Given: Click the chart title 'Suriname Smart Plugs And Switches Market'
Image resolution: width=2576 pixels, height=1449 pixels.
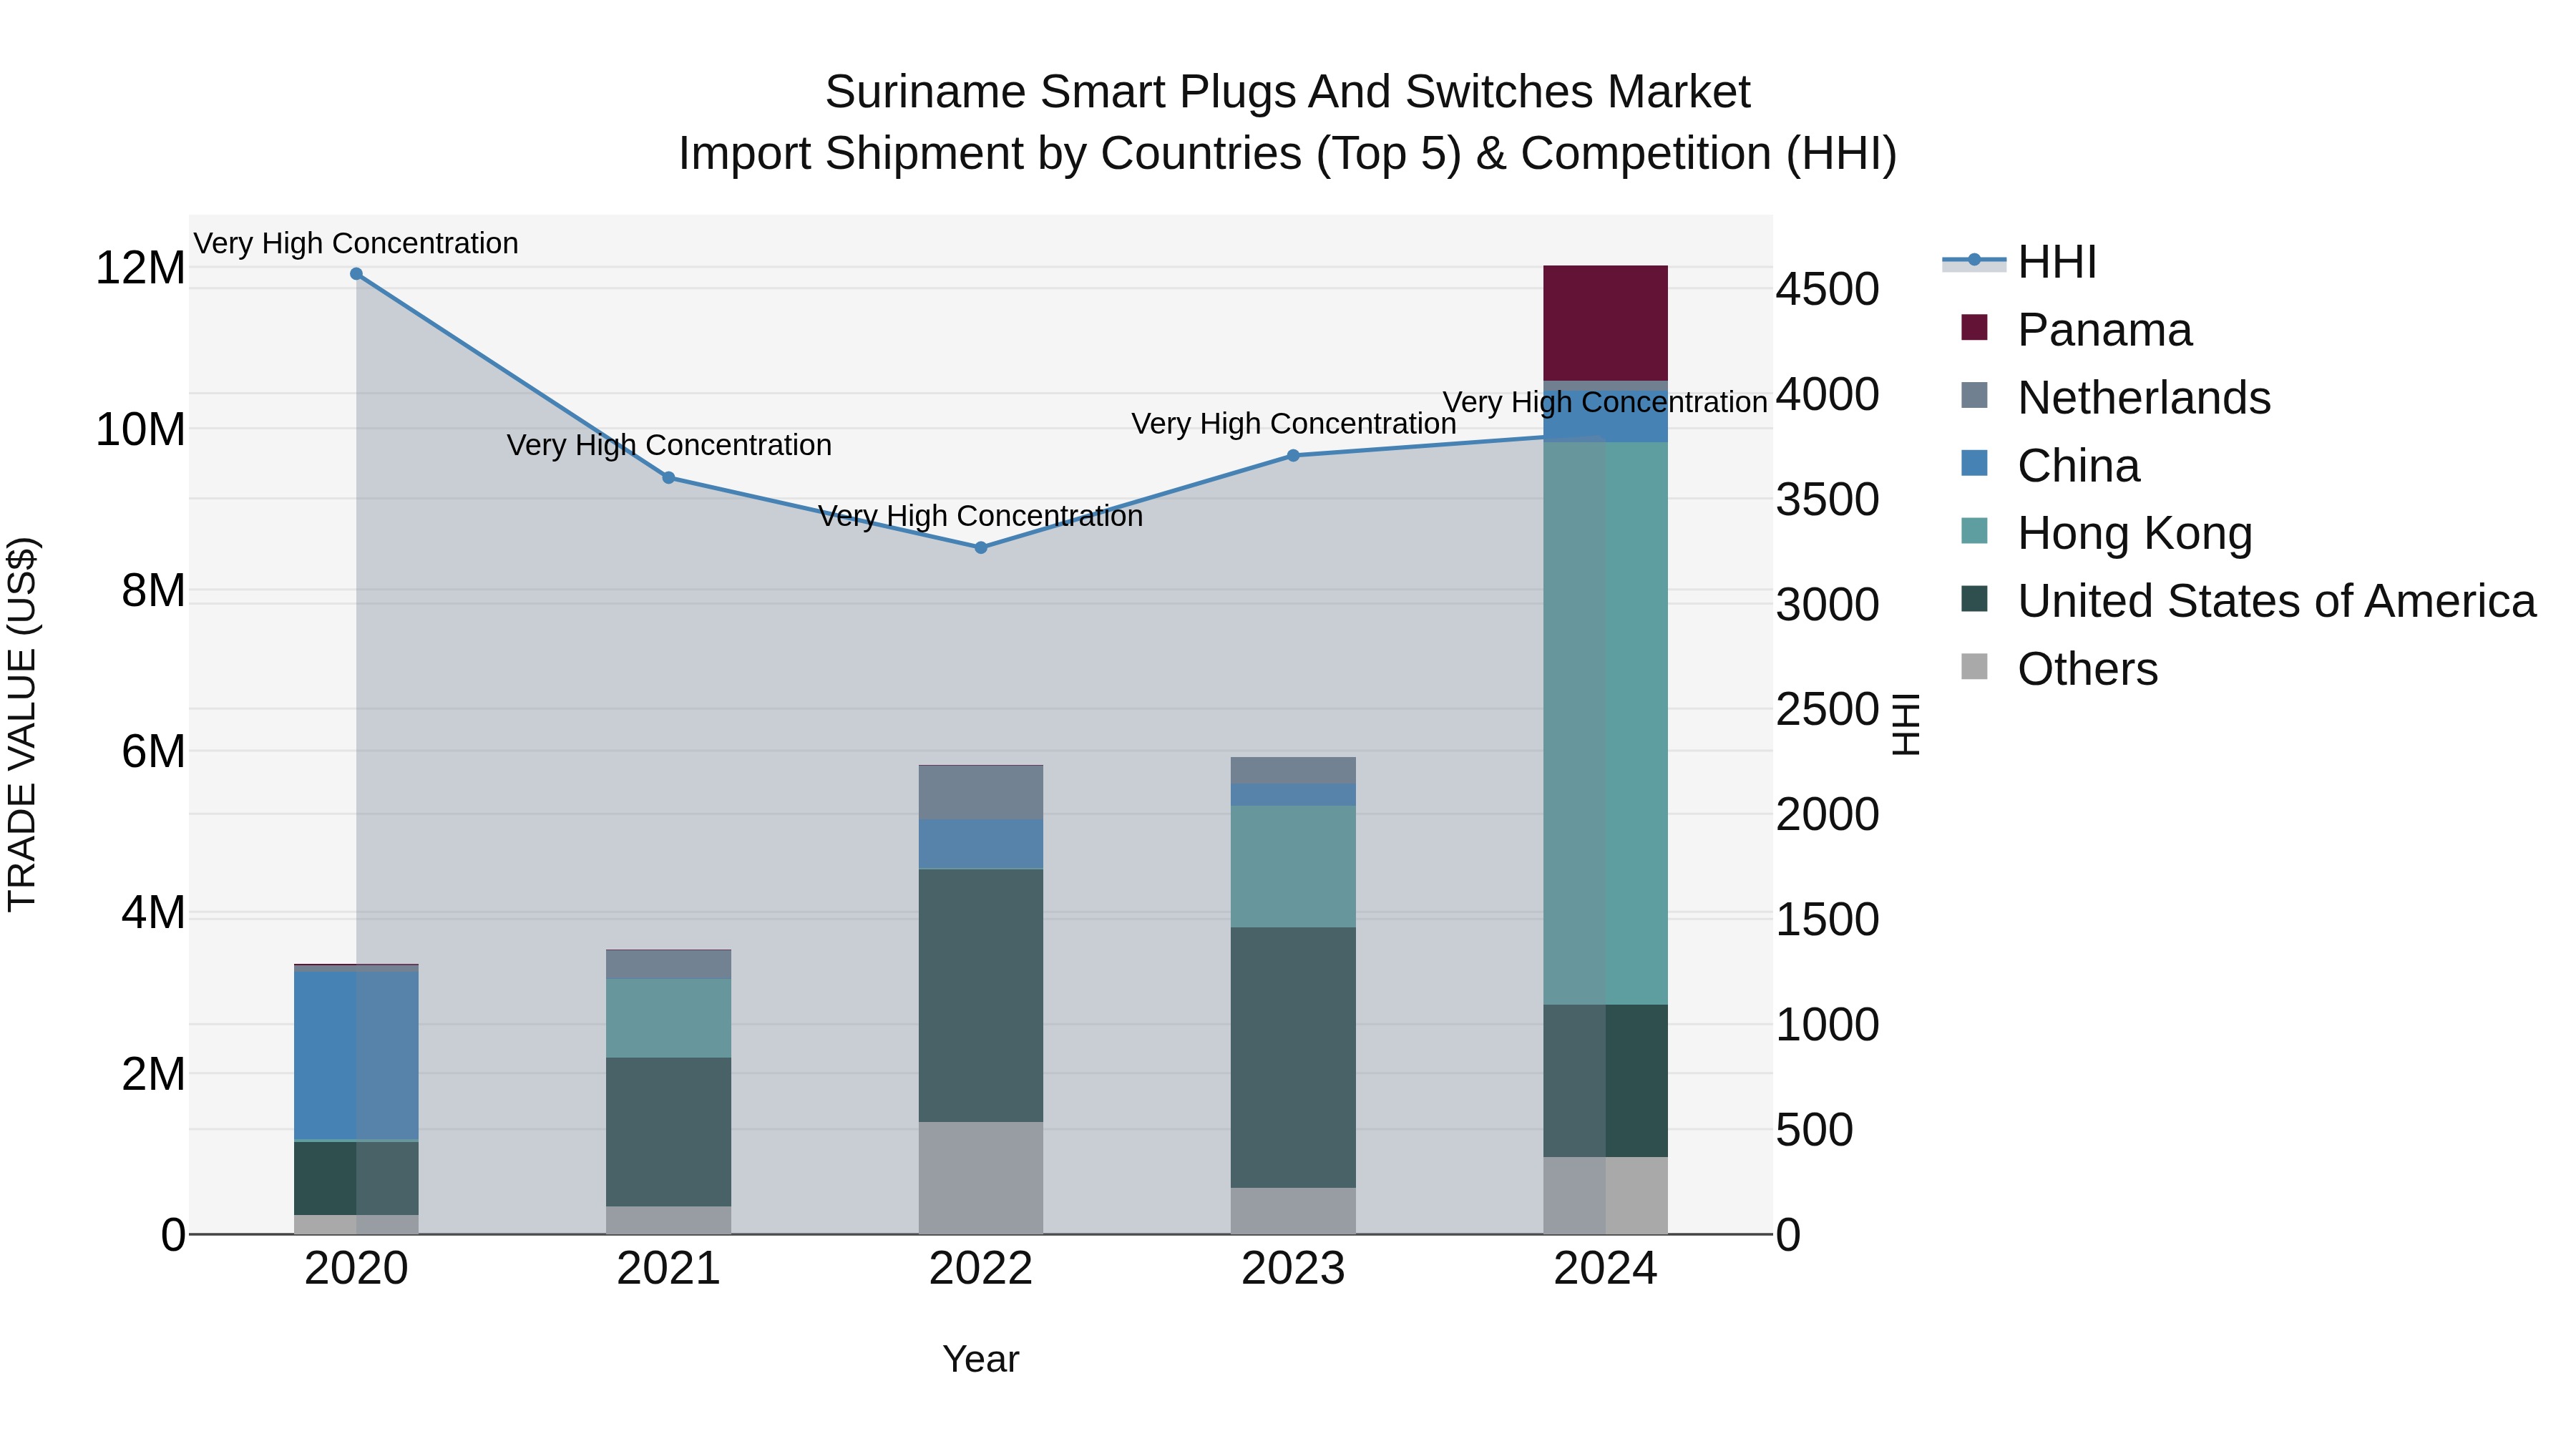Looking at the screenshot, I should pos(1288,92).
